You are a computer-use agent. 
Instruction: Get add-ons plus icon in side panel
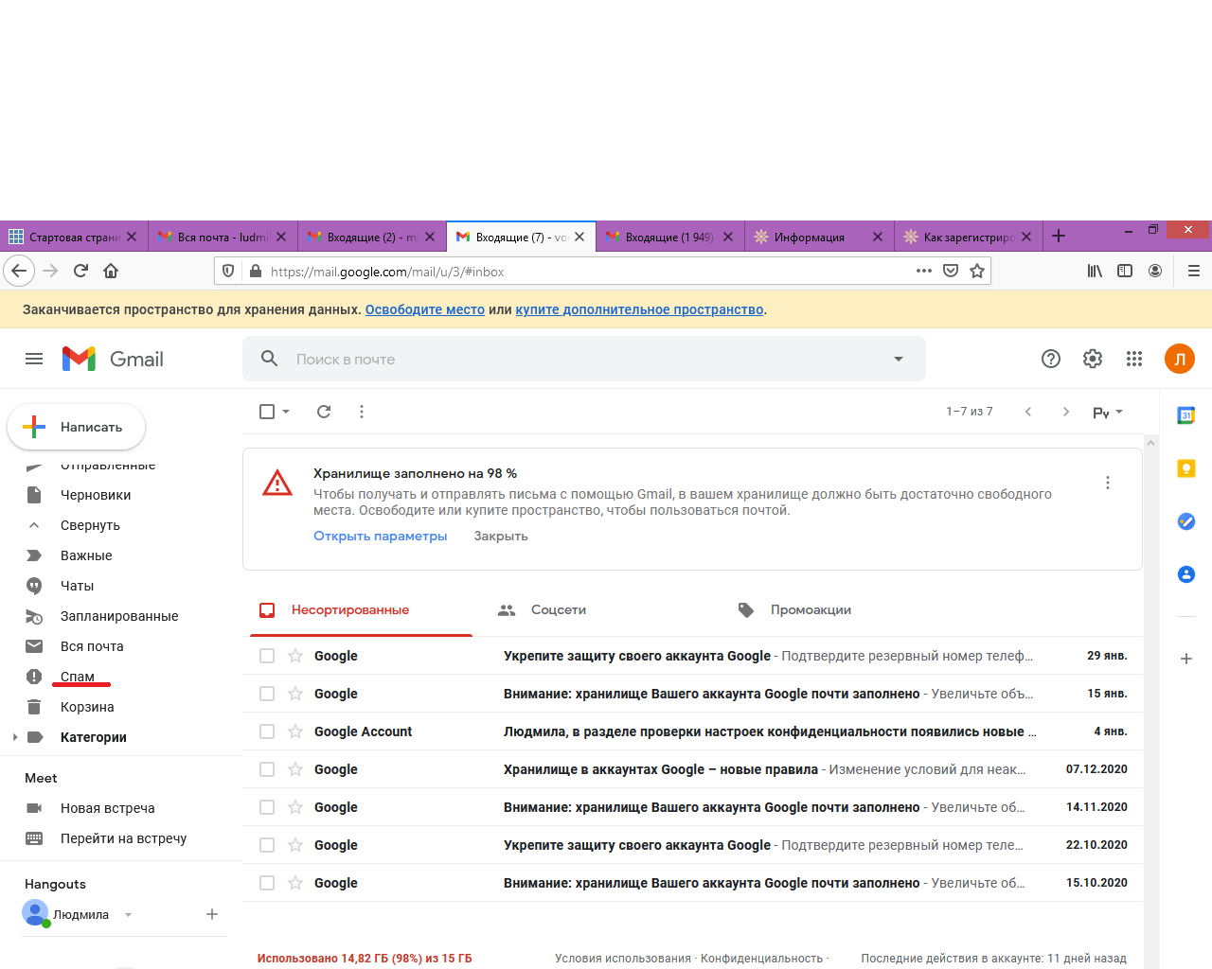tap(1186, 659)
